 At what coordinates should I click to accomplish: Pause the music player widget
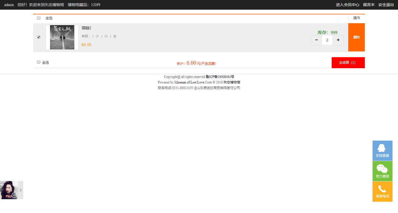14,195
